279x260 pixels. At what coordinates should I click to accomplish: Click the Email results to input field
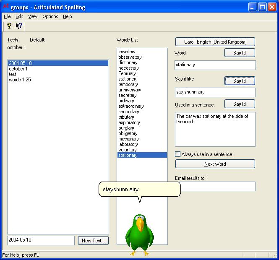click(x=215, y=186)
